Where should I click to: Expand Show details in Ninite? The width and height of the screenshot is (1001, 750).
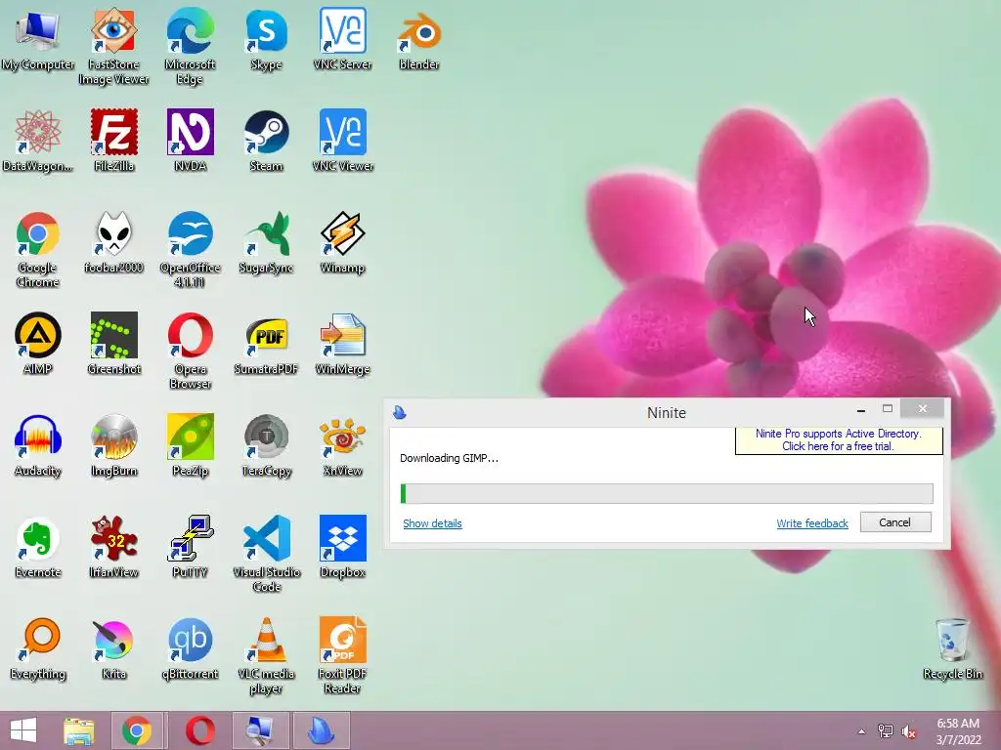click(432, 523)
